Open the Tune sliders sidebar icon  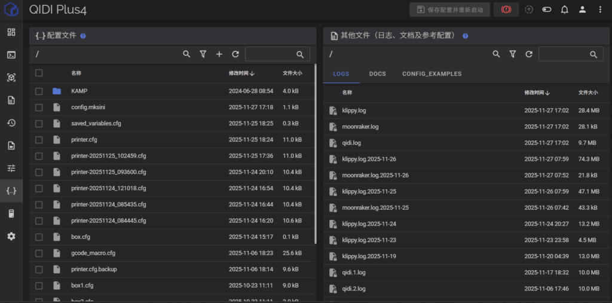11,169
